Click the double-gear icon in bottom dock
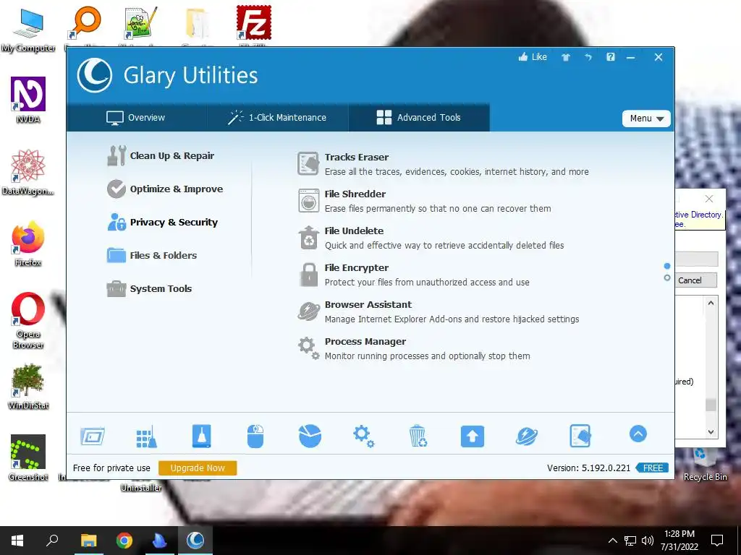 pyautogui.click(x=364, y=436)
